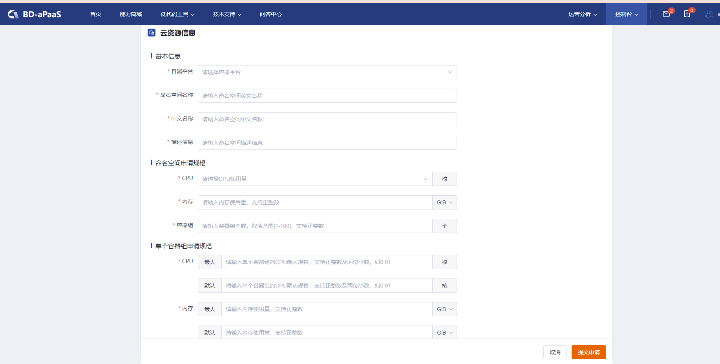
Task: Click the BD-aPaaS logo
Action: click(x=35, y=14)
